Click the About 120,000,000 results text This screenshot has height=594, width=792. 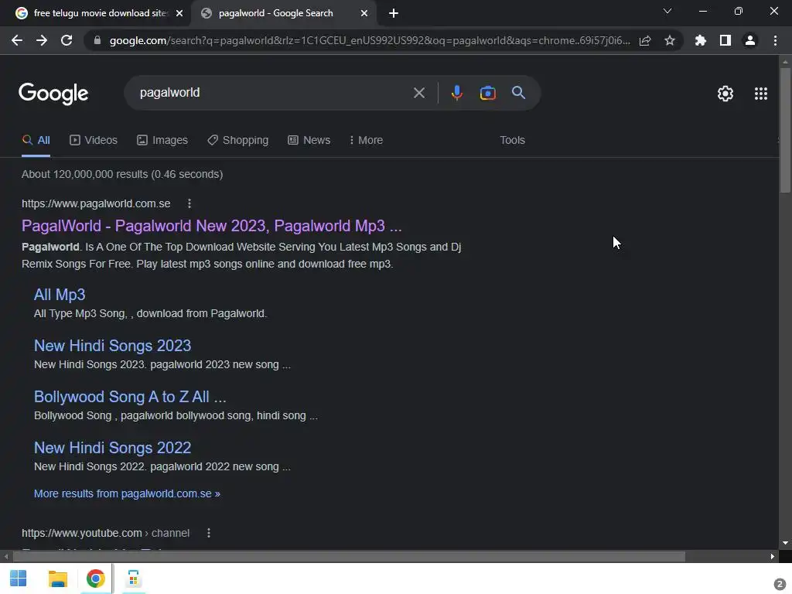point(122,174)
